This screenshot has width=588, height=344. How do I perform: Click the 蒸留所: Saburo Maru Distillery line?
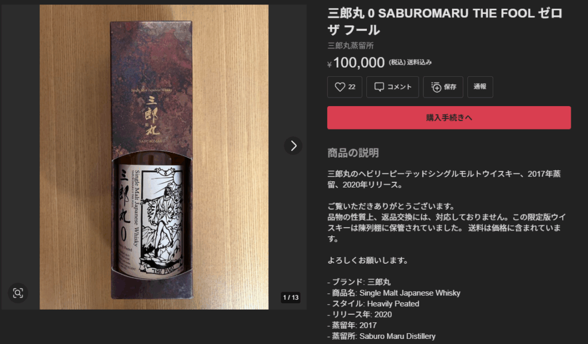381,336
